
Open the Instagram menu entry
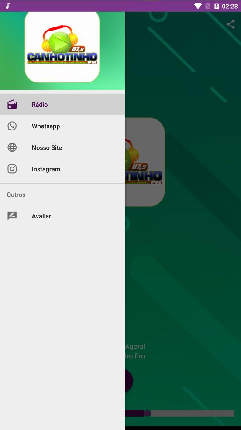(62, 169)
